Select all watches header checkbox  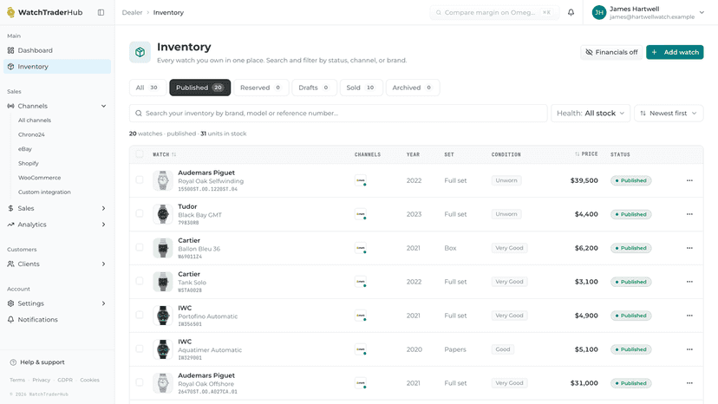[140, 154]
